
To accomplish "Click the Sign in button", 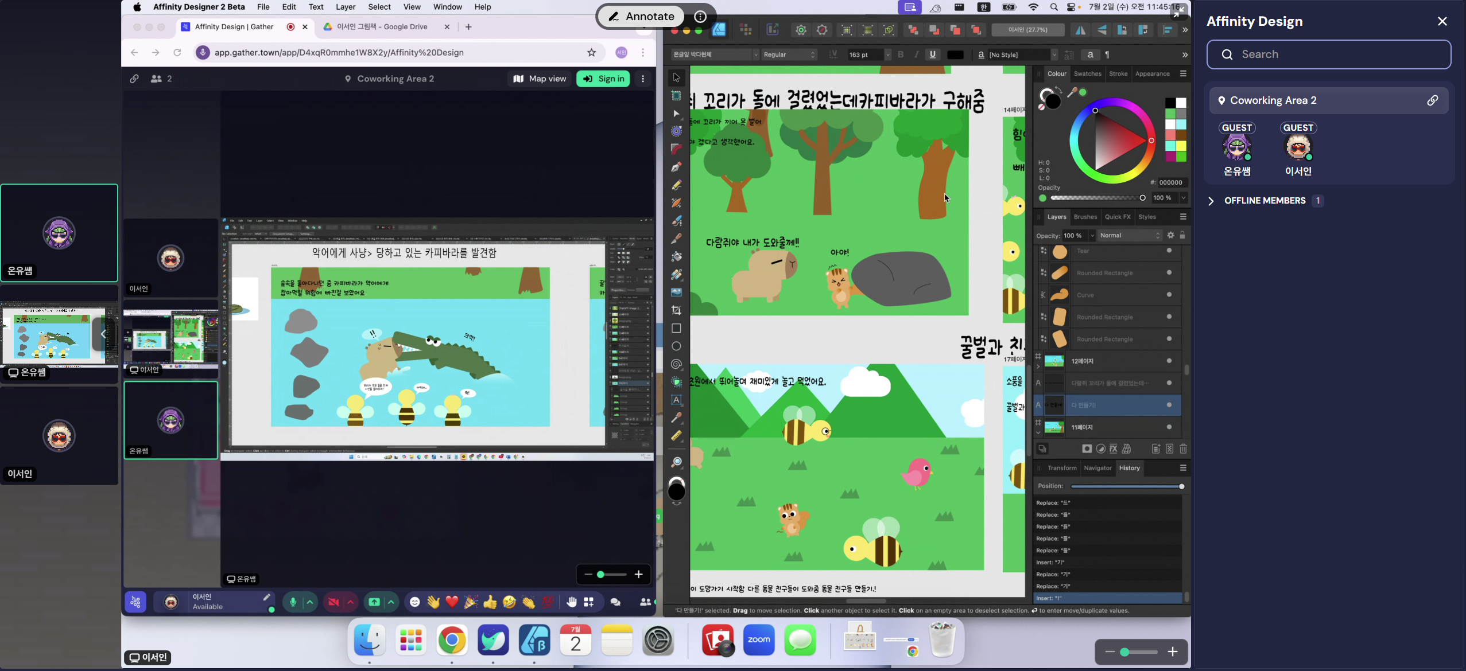I will pyautogui.click(x=603, y=79).
